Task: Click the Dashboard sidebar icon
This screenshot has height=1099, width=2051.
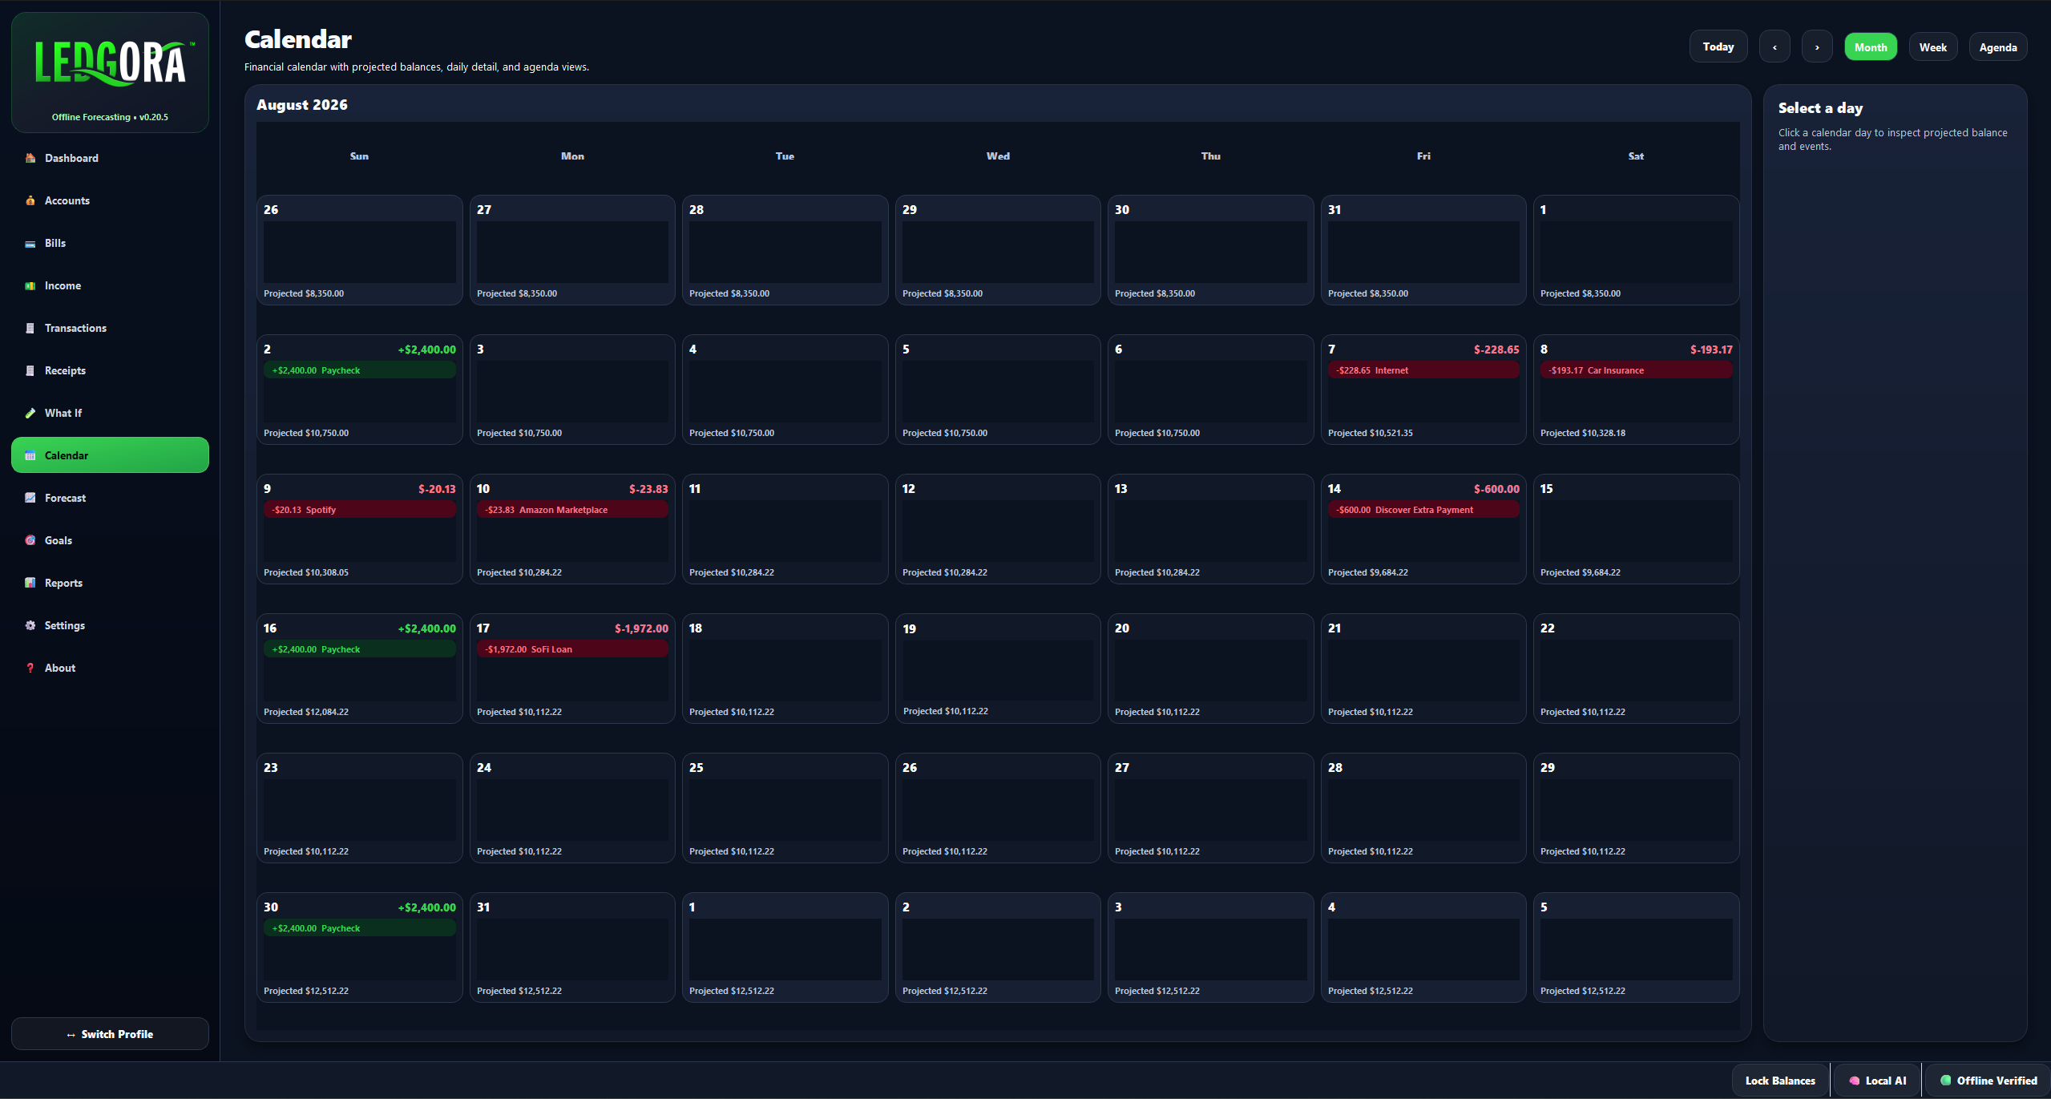Action: click(30, 158)
